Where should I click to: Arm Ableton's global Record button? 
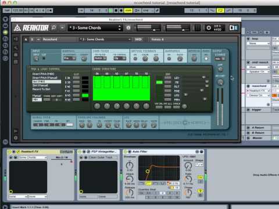coord(121,10)
